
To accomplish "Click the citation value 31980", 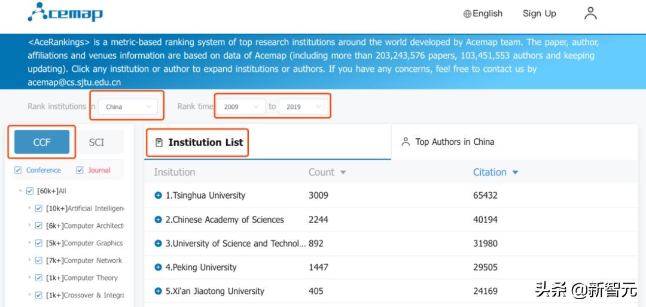I will [485, 244].
